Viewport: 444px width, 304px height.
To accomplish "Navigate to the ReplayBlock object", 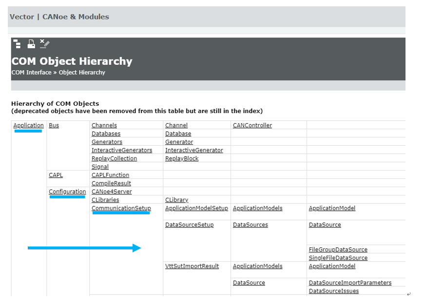I will pyautogui.click(x=182, y=158).
